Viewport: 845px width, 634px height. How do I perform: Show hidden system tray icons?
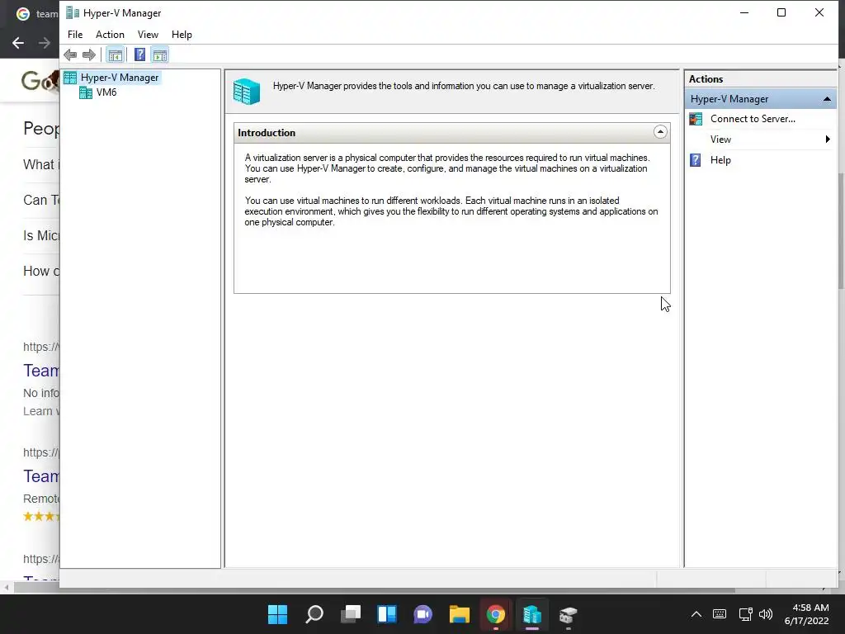coord(696,614)
